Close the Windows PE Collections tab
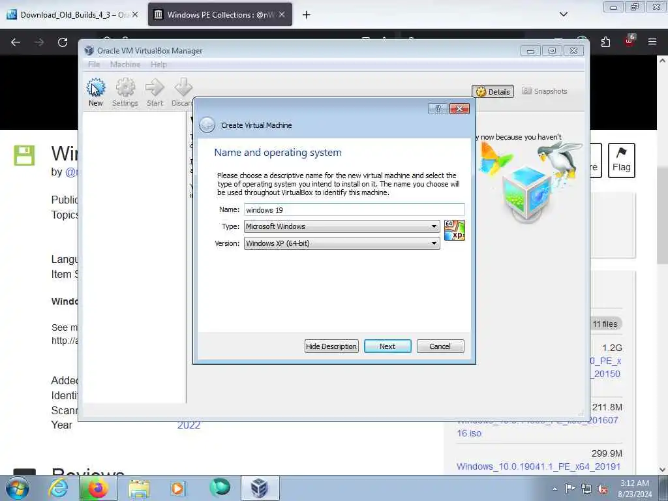The height and width of the screenshot is (501, 668). (x=282, y=14)
